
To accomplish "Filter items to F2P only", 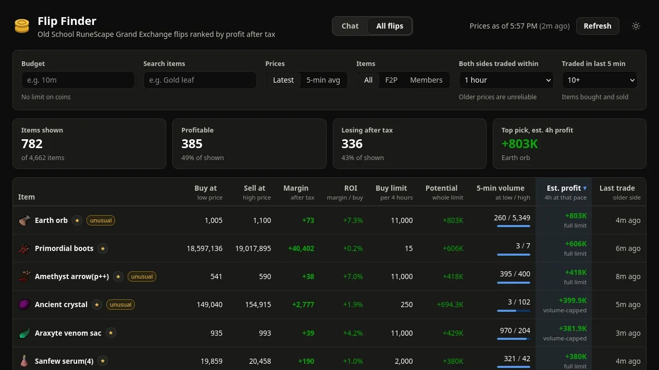I will tap(391, 80).
